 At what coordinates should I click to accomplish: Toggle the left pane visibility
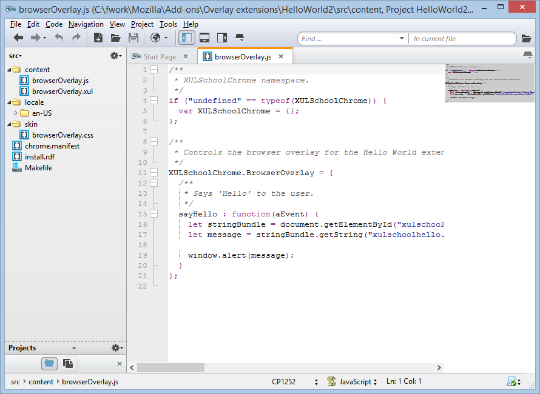click(x=187, y=38)
